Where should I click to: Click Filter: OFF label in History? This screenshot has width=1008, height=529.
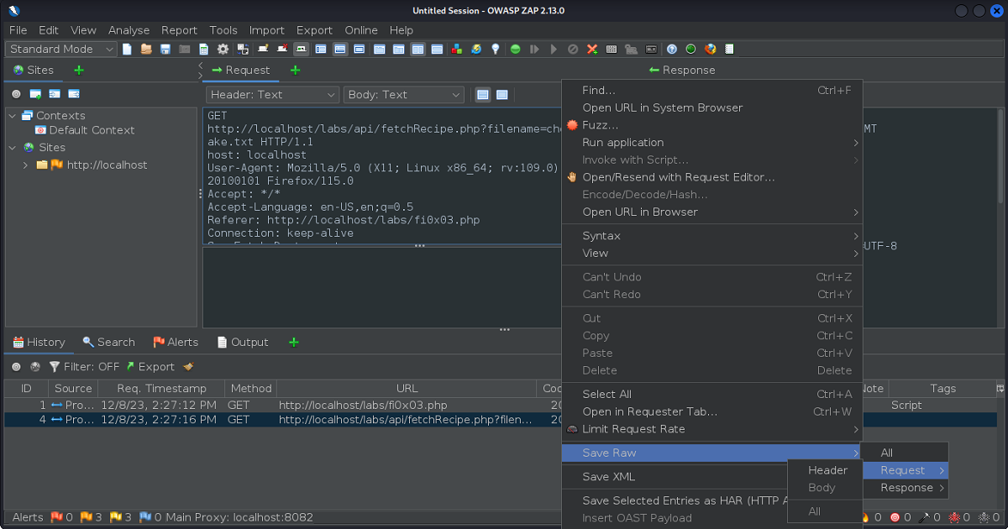pyautogui.click(x=92, y=367)
